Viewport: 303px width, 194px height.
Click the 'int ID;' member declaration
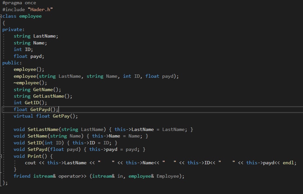[23, 49]
